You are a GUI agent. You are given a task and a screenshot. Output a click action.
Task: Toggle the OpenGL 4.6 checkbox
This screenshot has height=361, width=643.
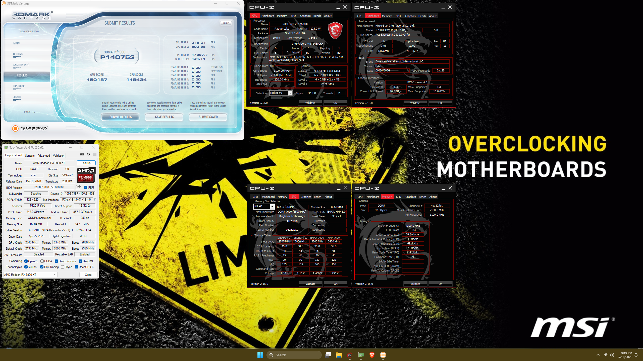(76, 267)
